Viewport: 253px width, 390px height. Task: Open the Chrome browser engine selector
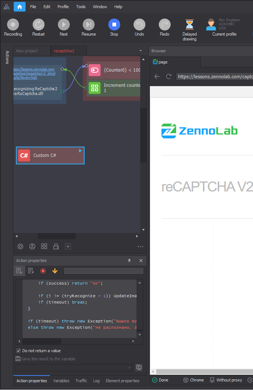tap(194, 380)
